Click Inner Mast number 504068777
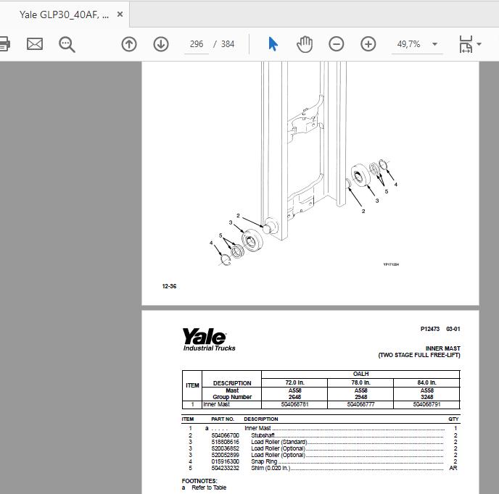Viewport: 499px width, 494px height. point(360,404)
